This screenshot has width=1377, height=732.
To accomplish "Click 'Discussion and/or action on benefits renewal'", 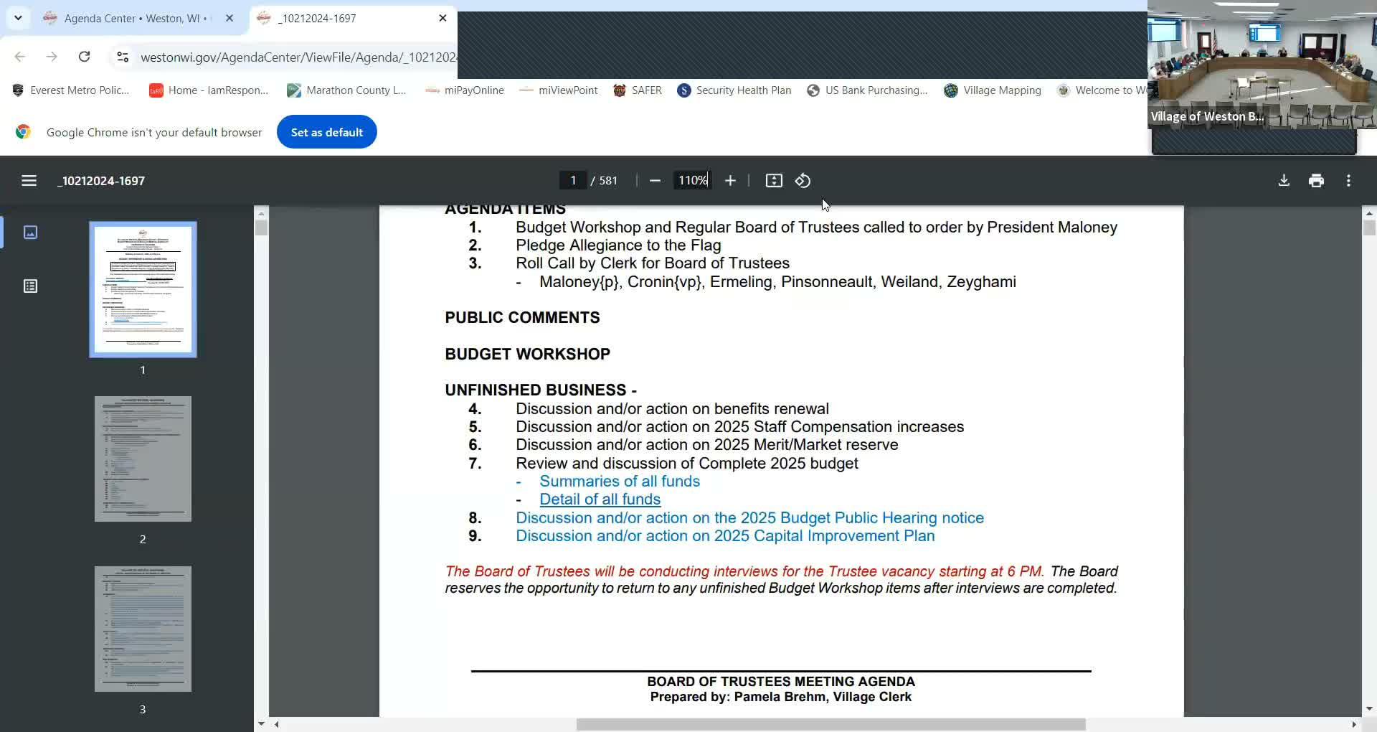I will click(x=672, y=409).
